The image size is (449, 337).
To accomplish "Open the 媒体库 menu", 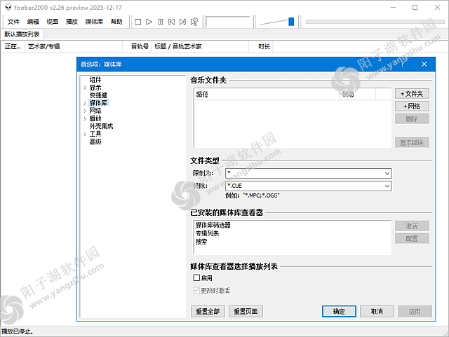I will pyautogui.click(x=94, y=22).
